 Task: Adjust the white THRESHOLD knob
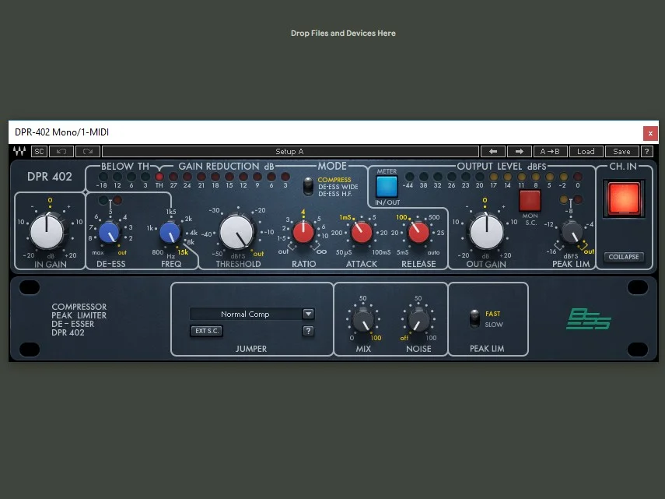point(236,232)
